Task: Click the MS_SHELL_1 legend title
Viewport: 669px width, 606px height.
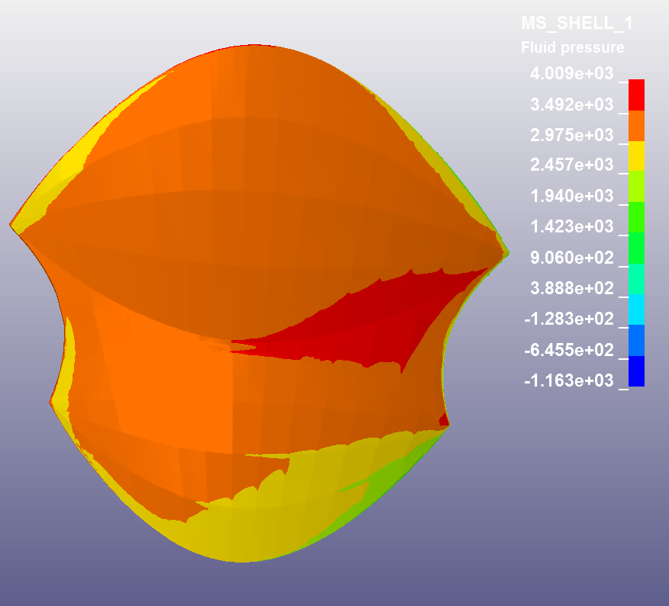Action: (x=576, y=23)
